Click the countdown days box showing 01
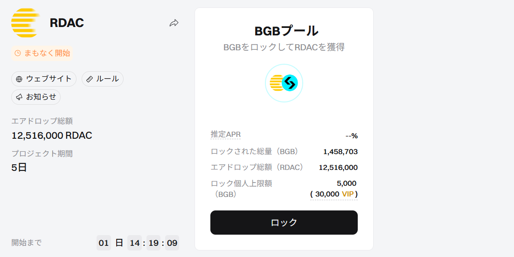 (x=104, y=243)
